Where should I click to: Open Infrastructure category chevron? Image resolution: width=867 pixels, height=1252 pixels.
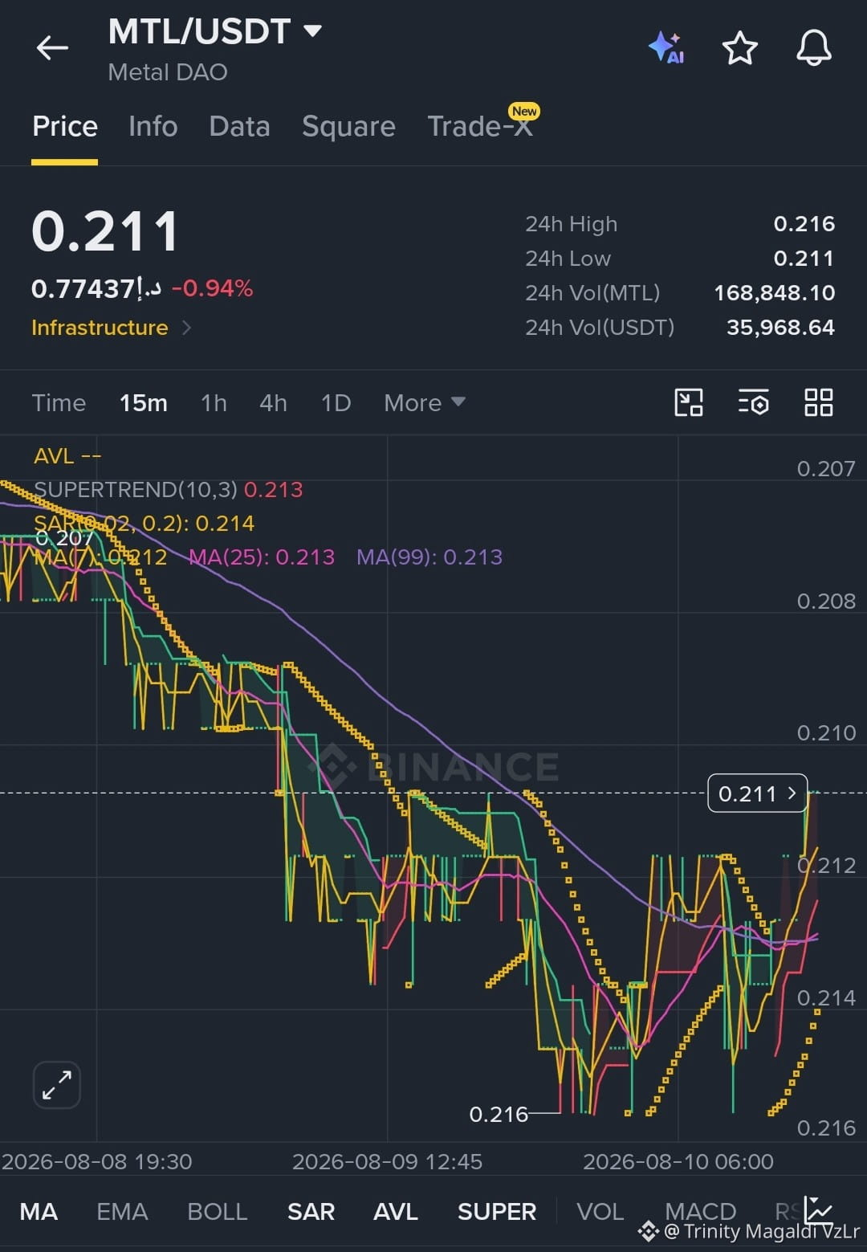(x=187, y=328)
